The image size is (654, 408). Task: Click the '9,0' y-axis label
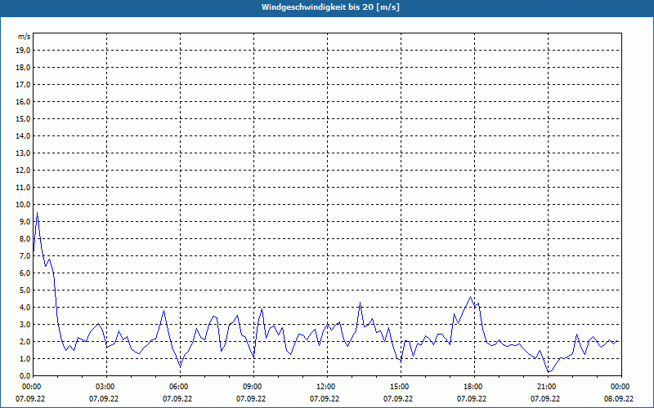(25, 221)
